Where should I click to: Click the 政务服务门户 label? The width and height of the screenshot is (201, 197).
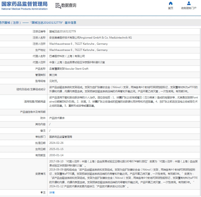[x=189, y=8]
